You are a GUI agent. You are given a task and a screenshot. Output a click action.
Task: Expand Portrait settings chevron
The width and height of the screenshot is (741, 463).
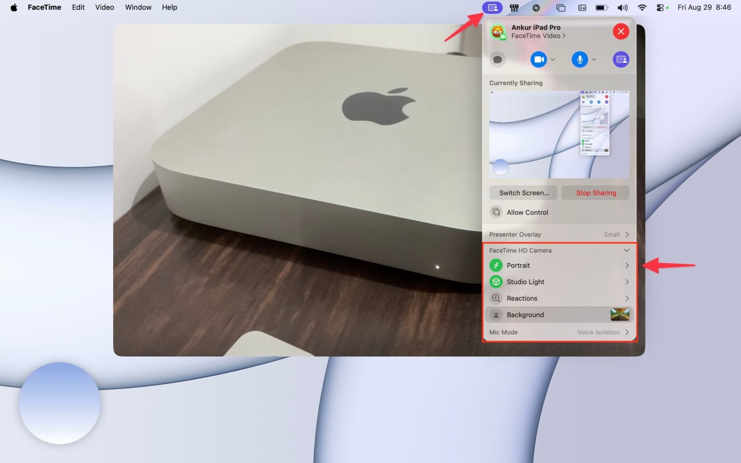[627, 265]
